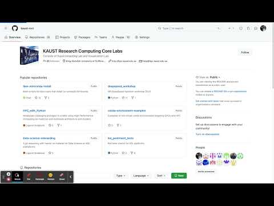Switch to the Overview tab

click(x=13, y=37)
